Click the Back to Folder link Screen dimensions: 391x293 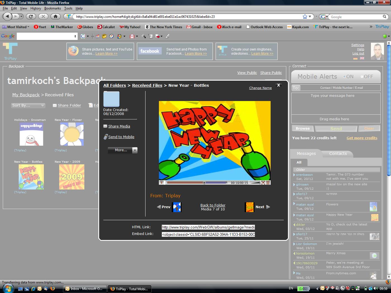click(x=213, y=205)
